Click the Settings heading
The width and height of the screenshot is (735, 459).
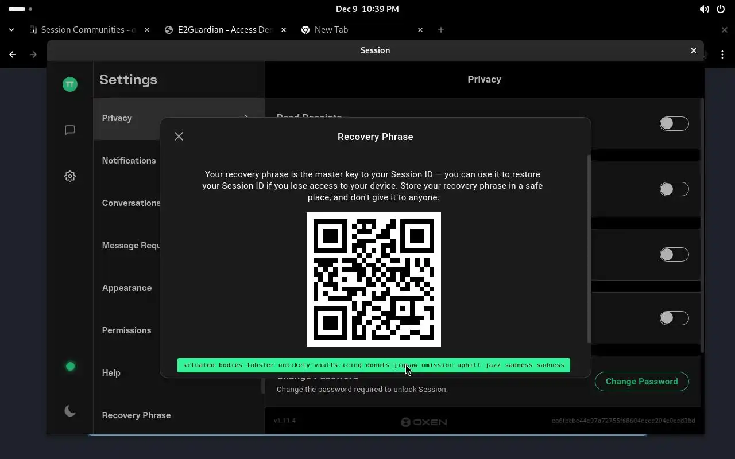[128, 80]
